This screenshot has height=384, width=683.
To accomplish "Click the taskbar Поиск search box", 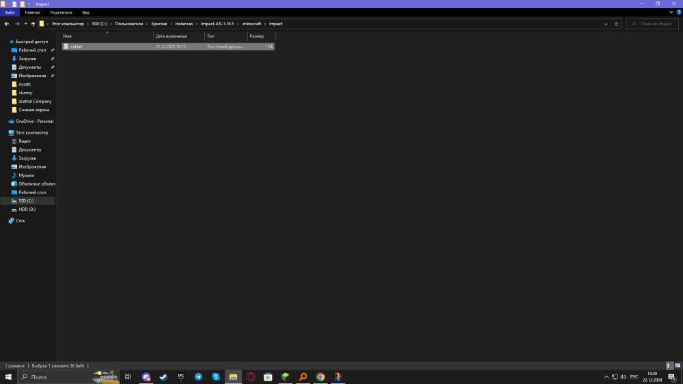I will pos(69,377).
